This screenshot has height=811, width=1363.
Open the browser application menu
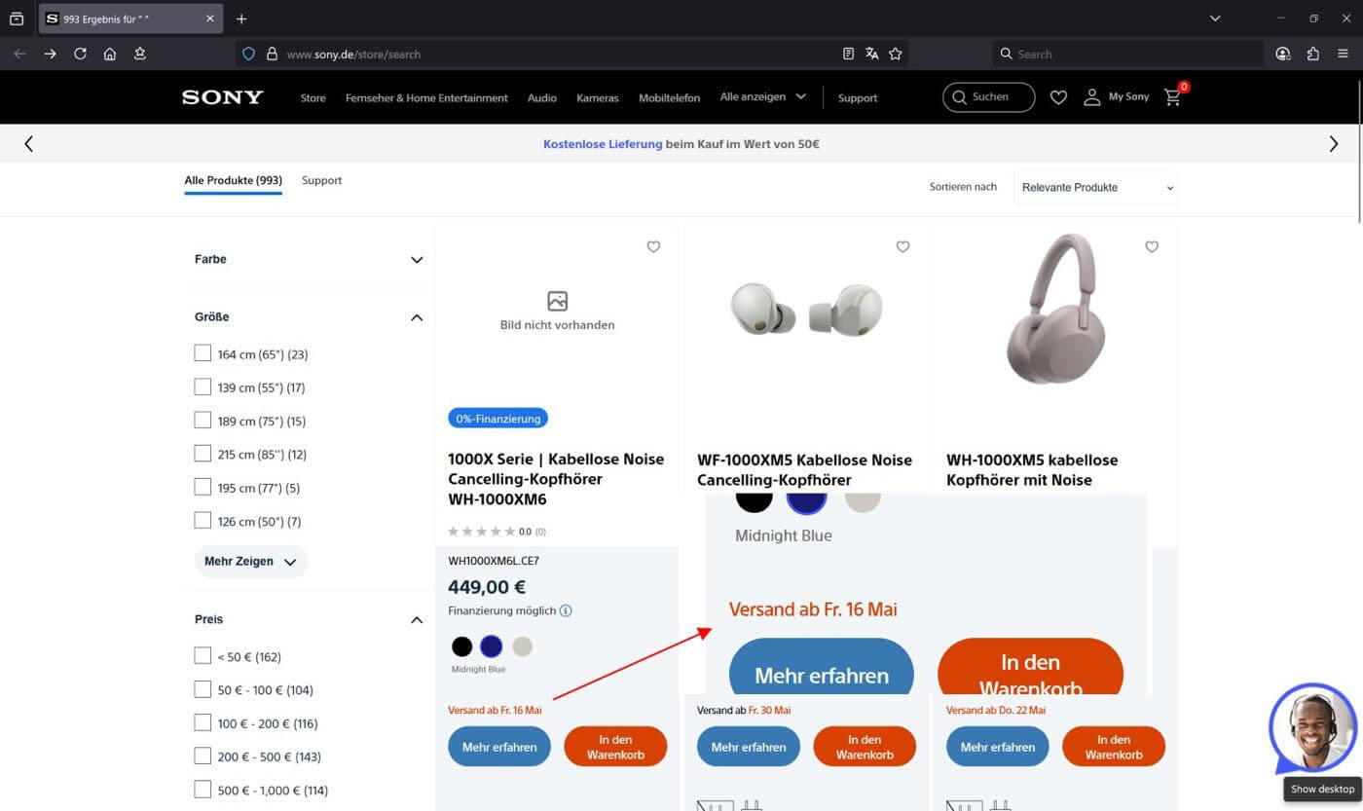[1344, 55]
